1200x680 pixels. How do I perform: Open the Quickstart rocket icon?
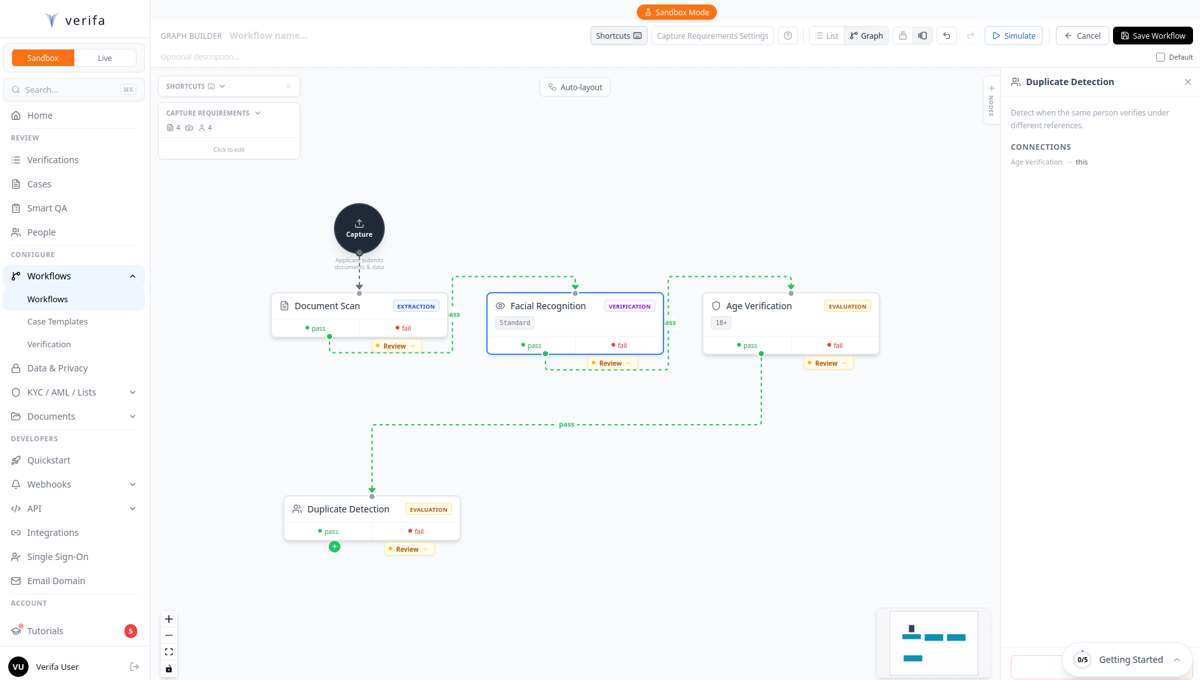(x=15, y=460)
